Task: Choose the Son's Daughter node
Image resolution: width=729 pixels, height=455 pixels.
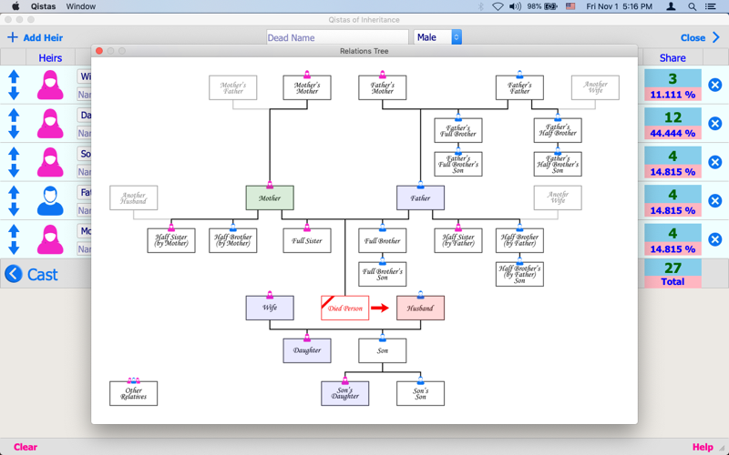Action: [345, 393]
